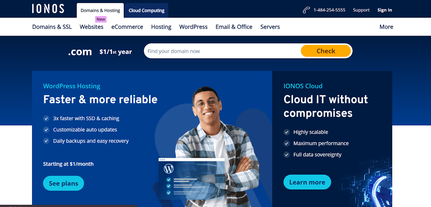The height and width of the screenshot is (207, 431).
Task: Click the checkmark beside Highly scalable
Action: 287,132
